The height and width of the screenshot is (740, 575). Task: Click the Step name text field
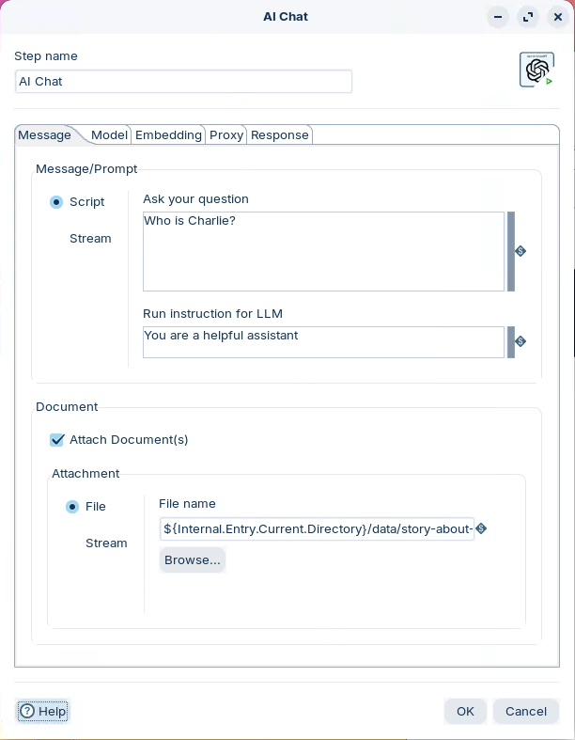point(183,82)
